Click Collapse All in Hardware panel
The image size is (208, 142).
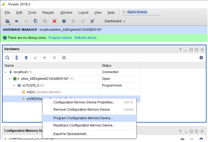click(17, 58)
